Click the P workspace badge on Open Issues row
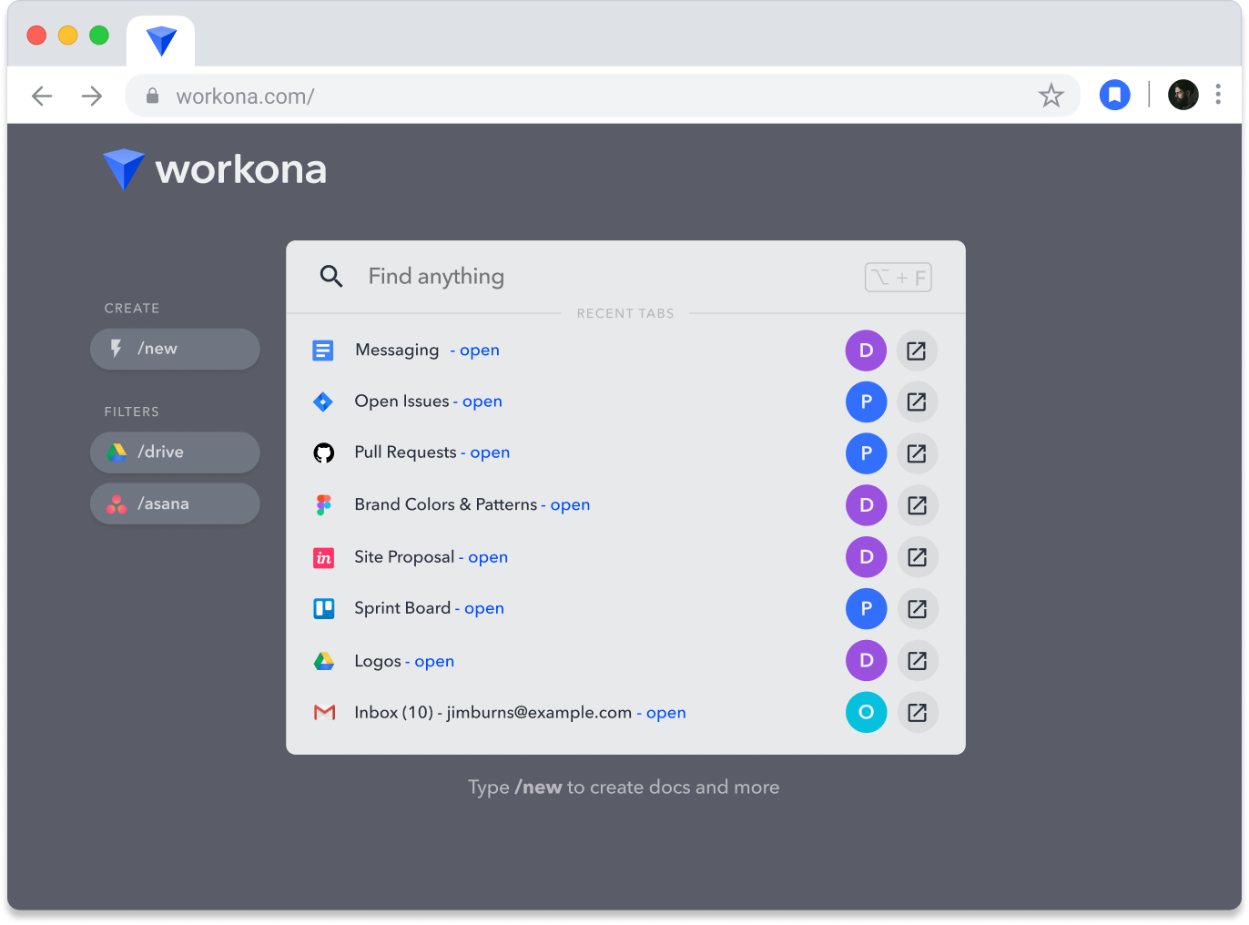1249x925 pixels. pyautogui.click(x=867, y=402)
